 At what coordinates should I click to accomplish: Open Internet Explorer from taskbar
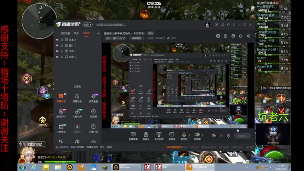[34, 167]
